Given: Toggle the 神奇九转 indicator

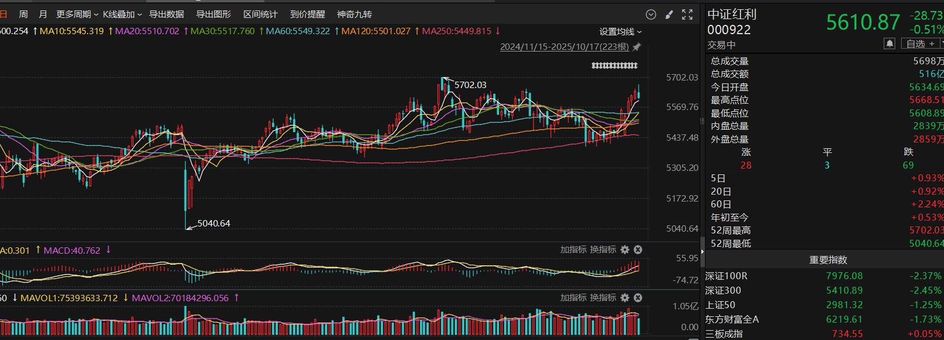Looking at the screenshot, I should (x=355, y=14).
